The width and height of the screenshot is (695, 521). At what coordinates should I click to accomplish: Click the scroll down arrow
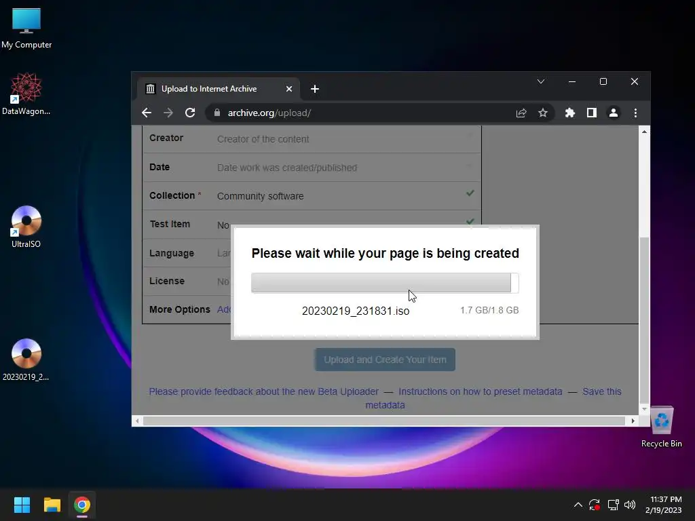point(645,409)
